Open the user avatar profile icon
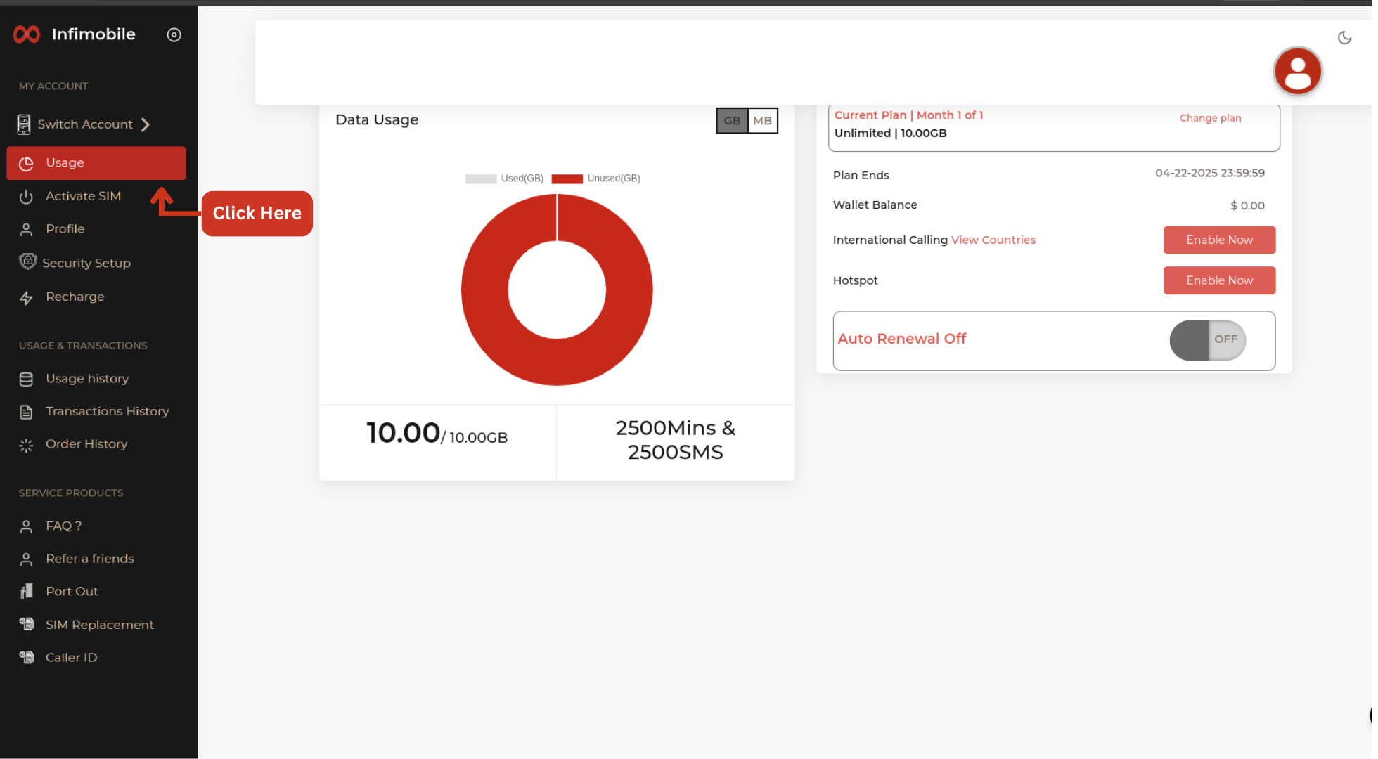Image resolution: width=1378 pixels, height=759 pixels. 1297,71
